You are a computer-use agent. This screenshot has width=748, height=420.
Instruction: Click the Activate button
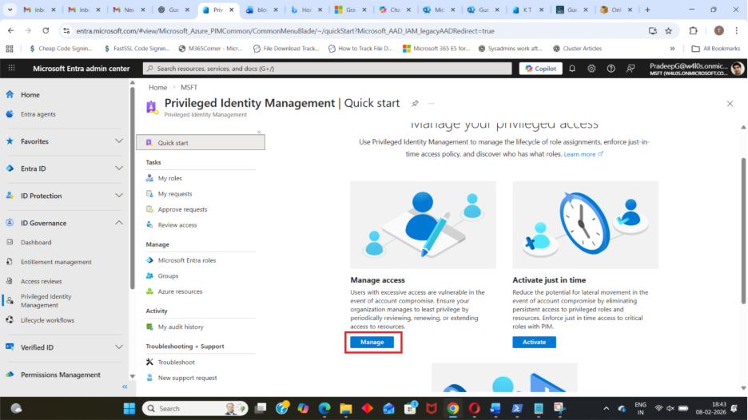[534, 342]
